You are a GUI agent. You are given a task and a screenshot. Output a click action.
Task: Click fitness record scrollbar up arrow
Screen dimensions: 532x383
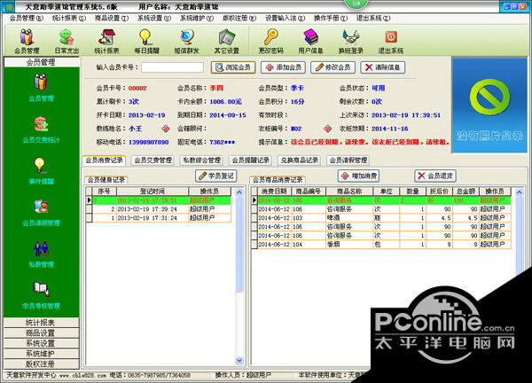click(x=239, y=192)
